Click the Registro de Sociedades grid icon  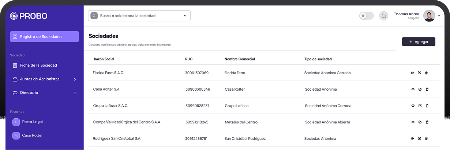coord(15,36)
